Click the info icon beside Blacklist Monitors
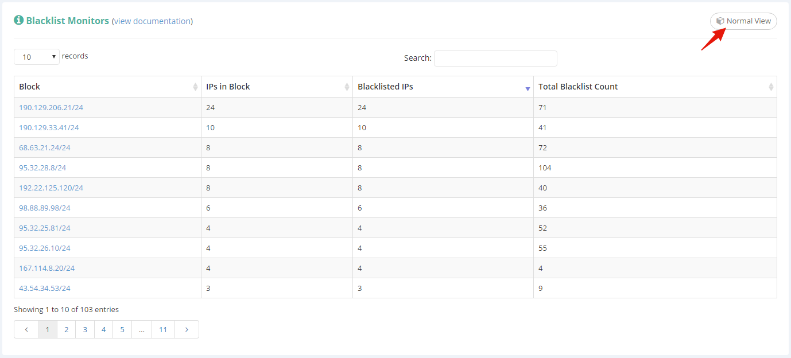791x358 pixels. 19,21
